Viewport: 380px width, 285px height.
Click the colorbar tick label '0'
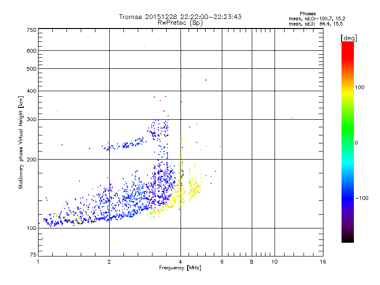(x=356, y=142)
